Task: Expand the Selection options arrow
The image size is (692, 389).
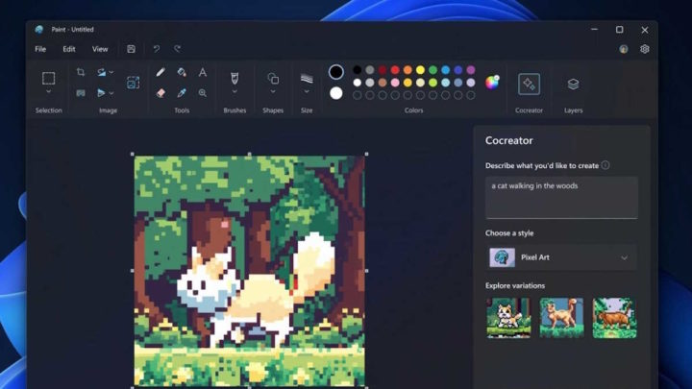Action: [x=49, y=92]
